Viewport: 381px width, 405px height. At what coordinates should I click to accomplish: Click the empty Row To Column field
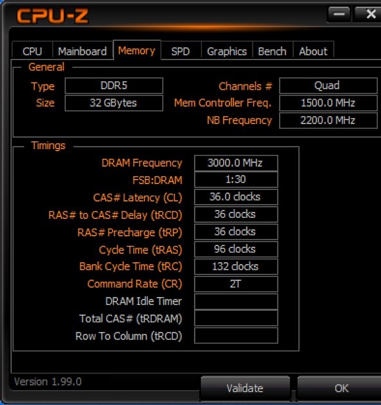pyautogui.click(x=236, y=335)
